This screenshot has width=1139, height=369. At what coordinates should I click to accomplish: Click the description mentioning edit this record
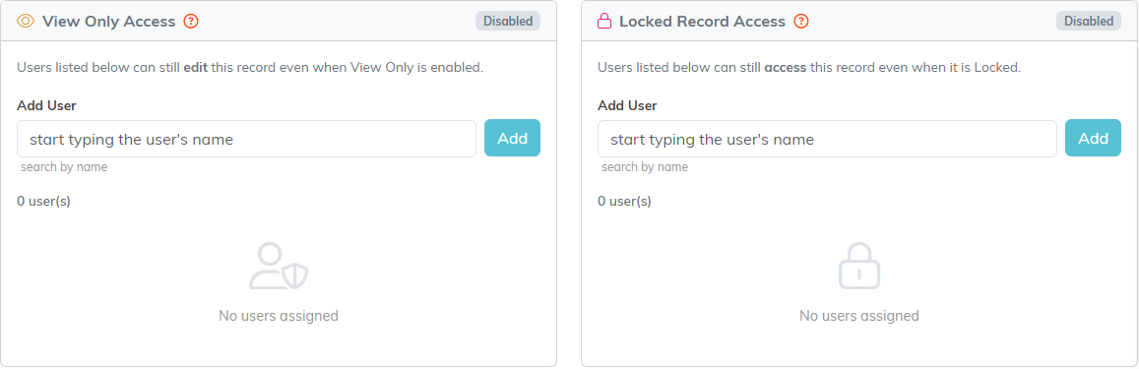click(x=250, y=68)
